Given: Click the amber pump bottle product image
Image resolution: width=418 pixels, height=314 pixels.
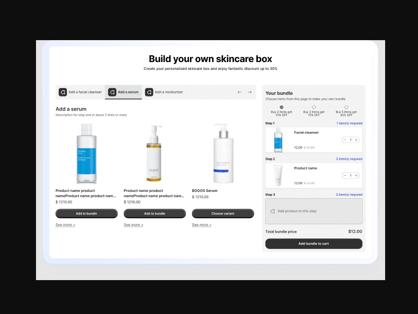Looking at the screenshot, I should click(154, 153).
